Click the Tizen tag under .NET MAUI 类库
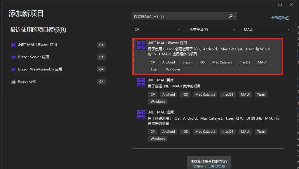Screen dimensions: 299x169 (261, 94)
